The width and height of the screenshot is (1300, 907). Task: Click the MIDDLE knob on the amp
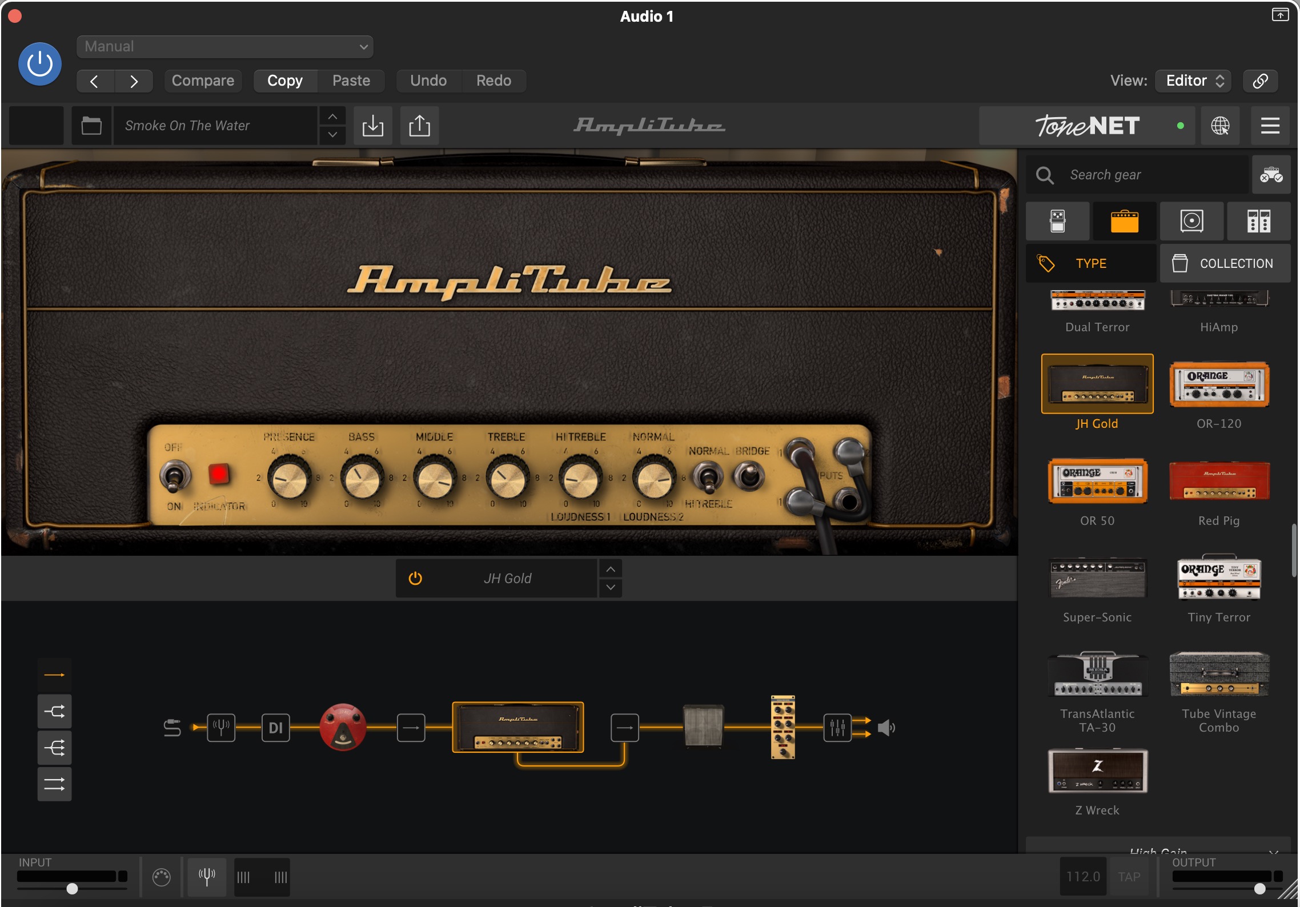tap(435, 479)
